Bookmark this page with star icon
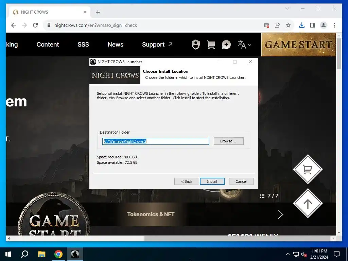Viewport: 348px width, 261px height. tap(288, 25)
